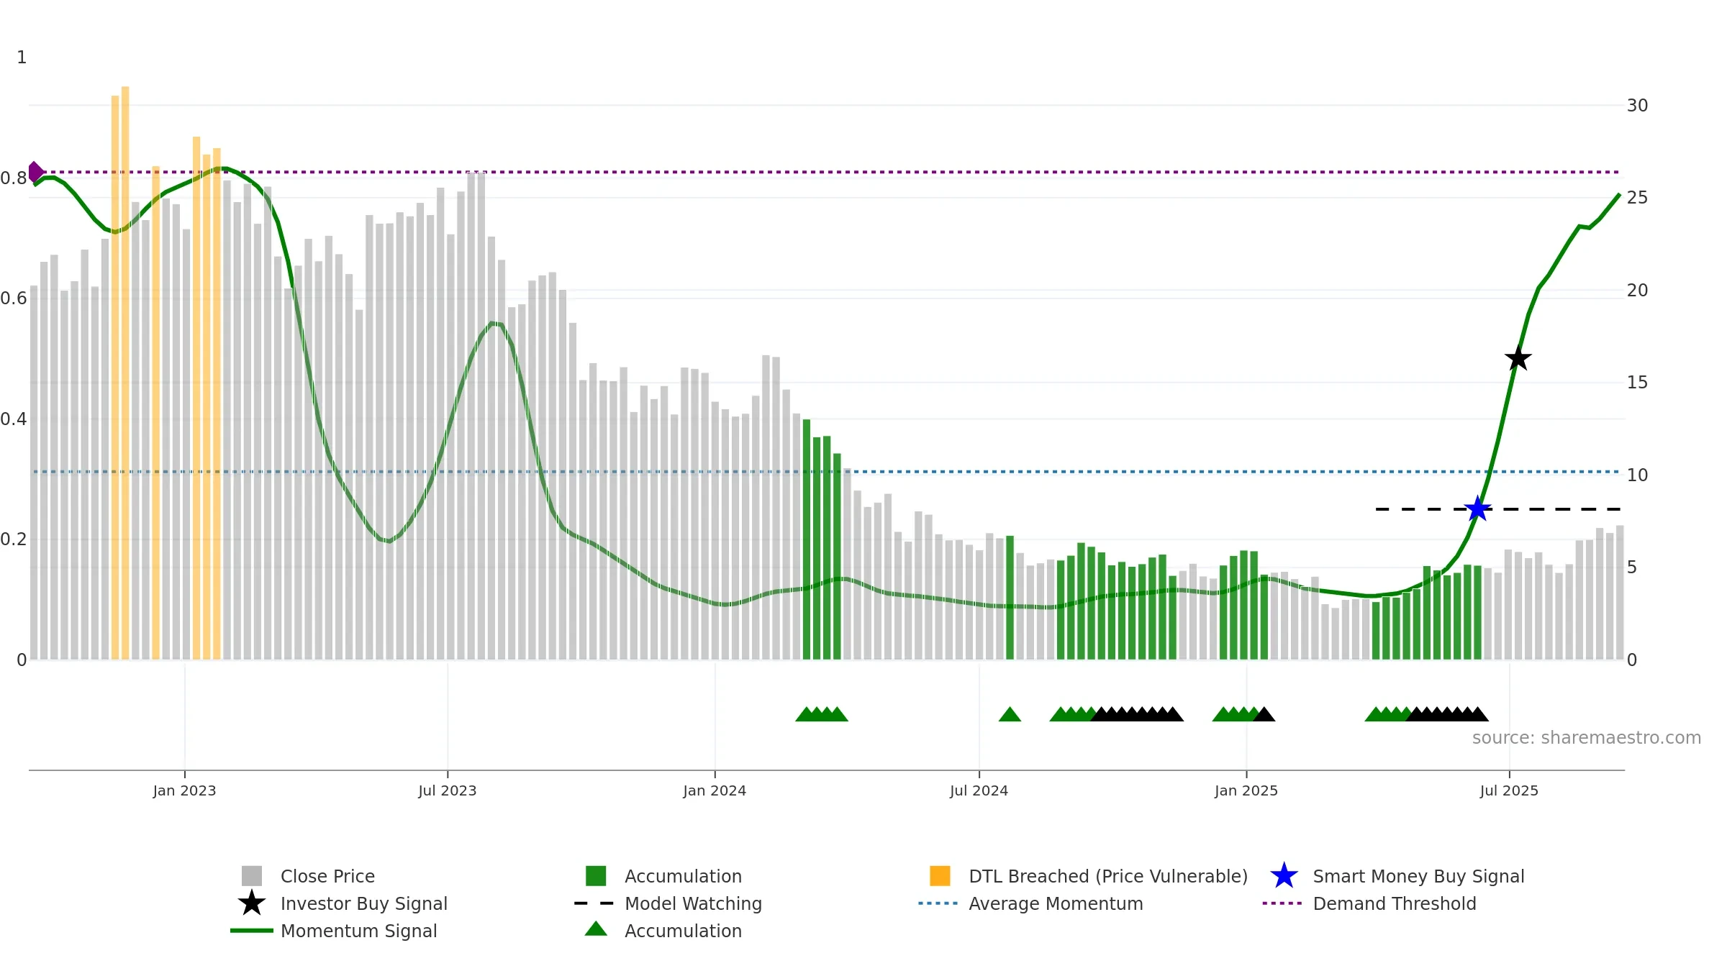1727x971 pixels.
Task: Toggle Momentum Signal legend entry
Action: click(x=333, y=931)
